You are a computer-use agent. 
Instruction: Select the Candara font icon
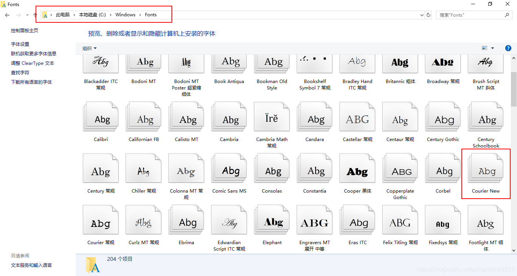315,116
